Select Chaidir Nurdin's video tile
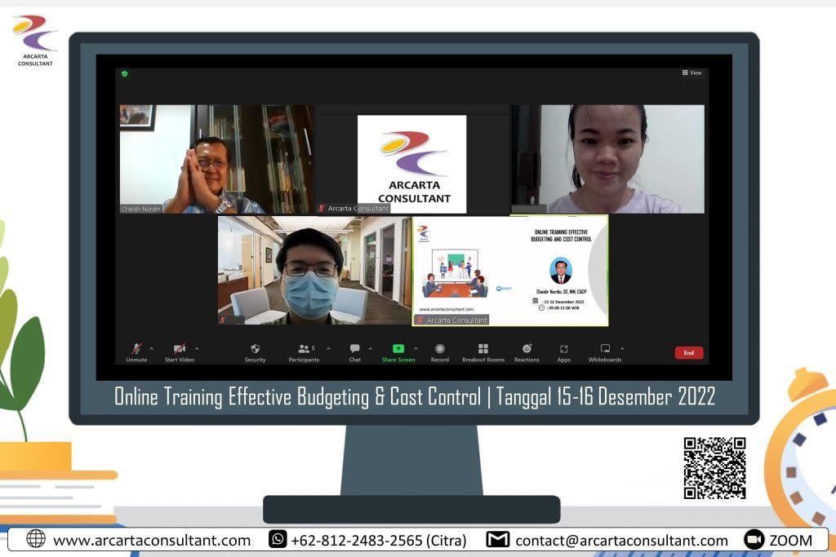836x557 pixels. point(216,159)
